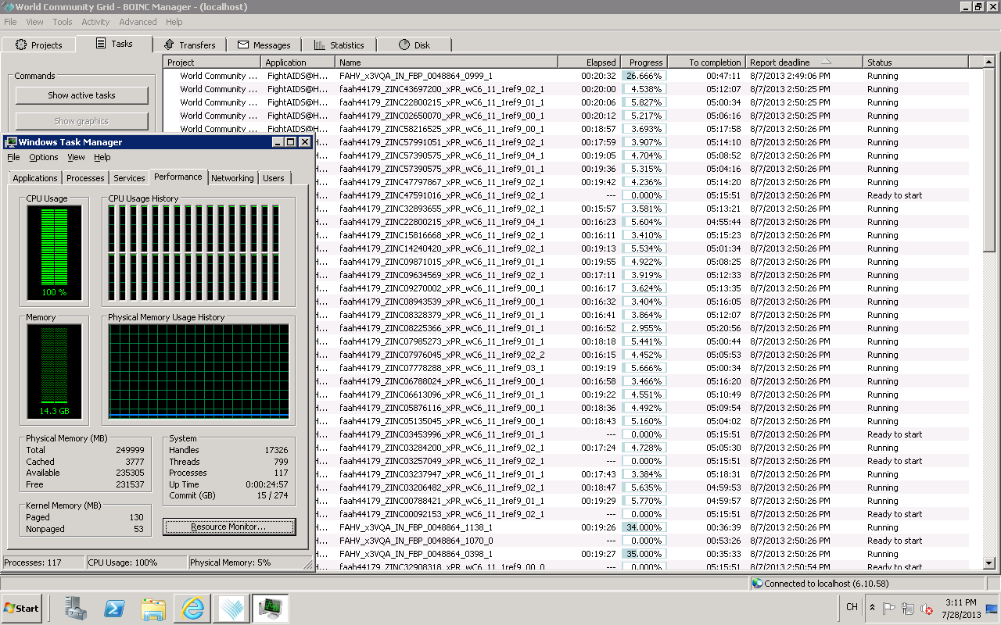Select task faah44179_ZINC47591016_xPR_wC6_11_1ref9_02_1
This screenshot has height=625, width=1001.
[442, 195]
